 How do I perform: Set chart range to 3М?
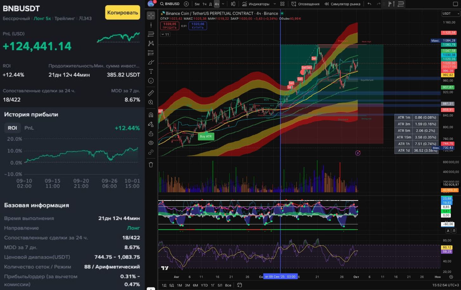pyautogui.click(x=188, y=285)
